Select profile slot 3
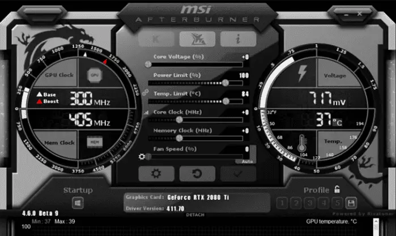 pos(310,203)
